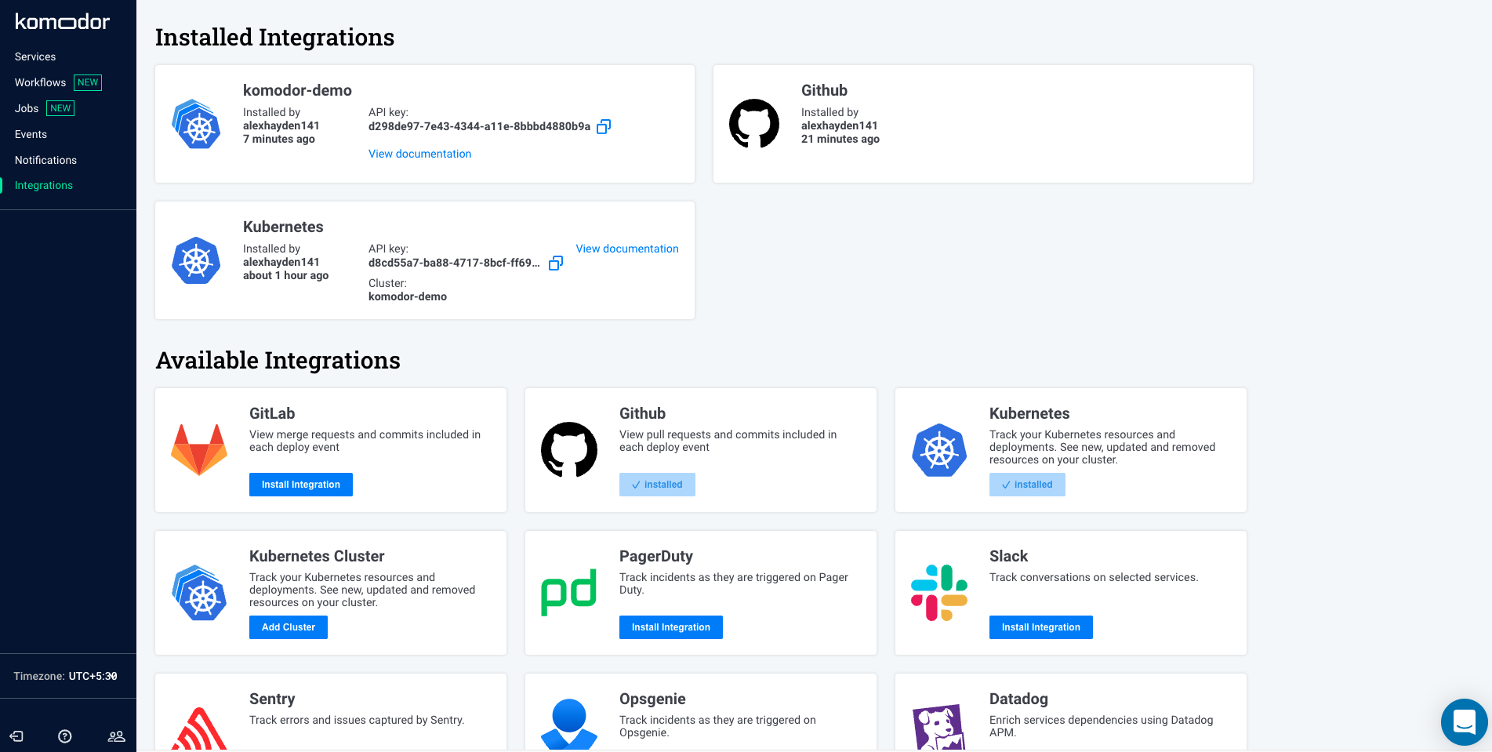Screen dimensions: 1492x752
Task: Click the Kubernetes logo in Installed Integrations
Action: click(x=196, y=260)
